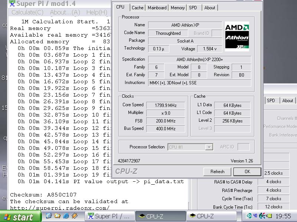Click the Bus Speed value '400.0 MHz'
Image resolution: width=297 pixels, height=222 pixels.
coord(166,129)
